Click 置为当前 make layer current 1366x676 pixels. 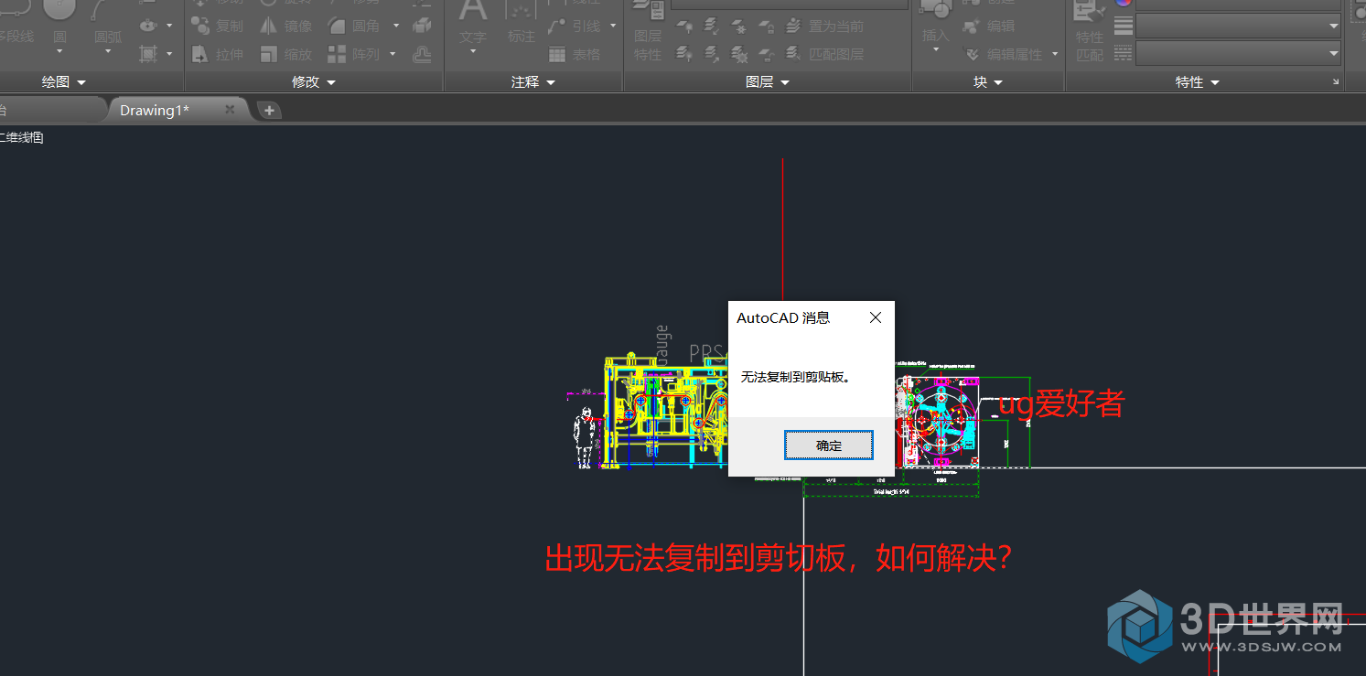click(x=824, y=27)
